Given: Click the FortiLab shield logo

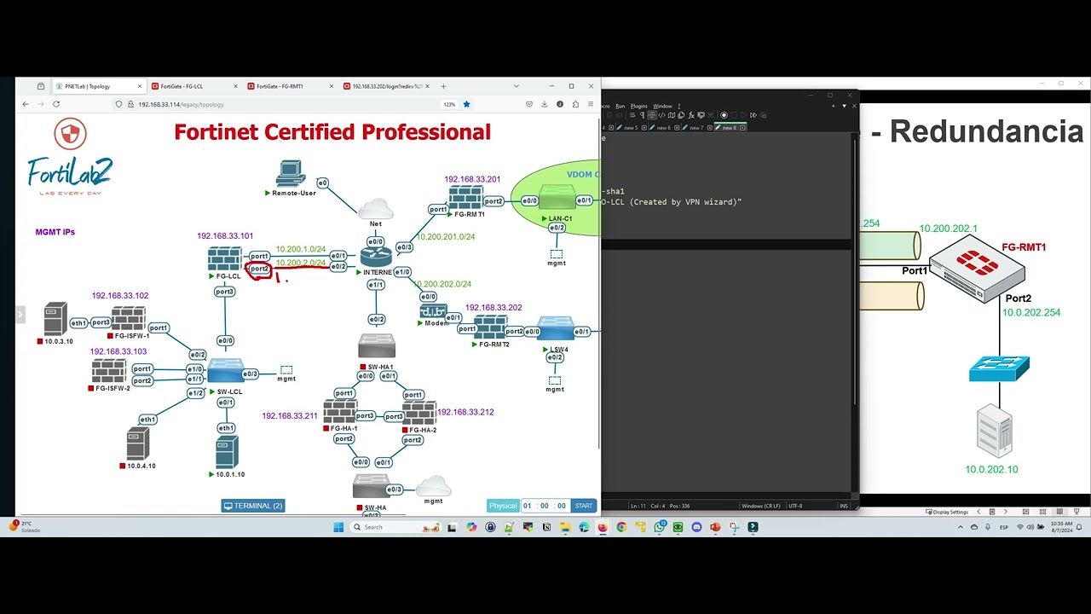Looking at the screenshot, I should point(70,134).
